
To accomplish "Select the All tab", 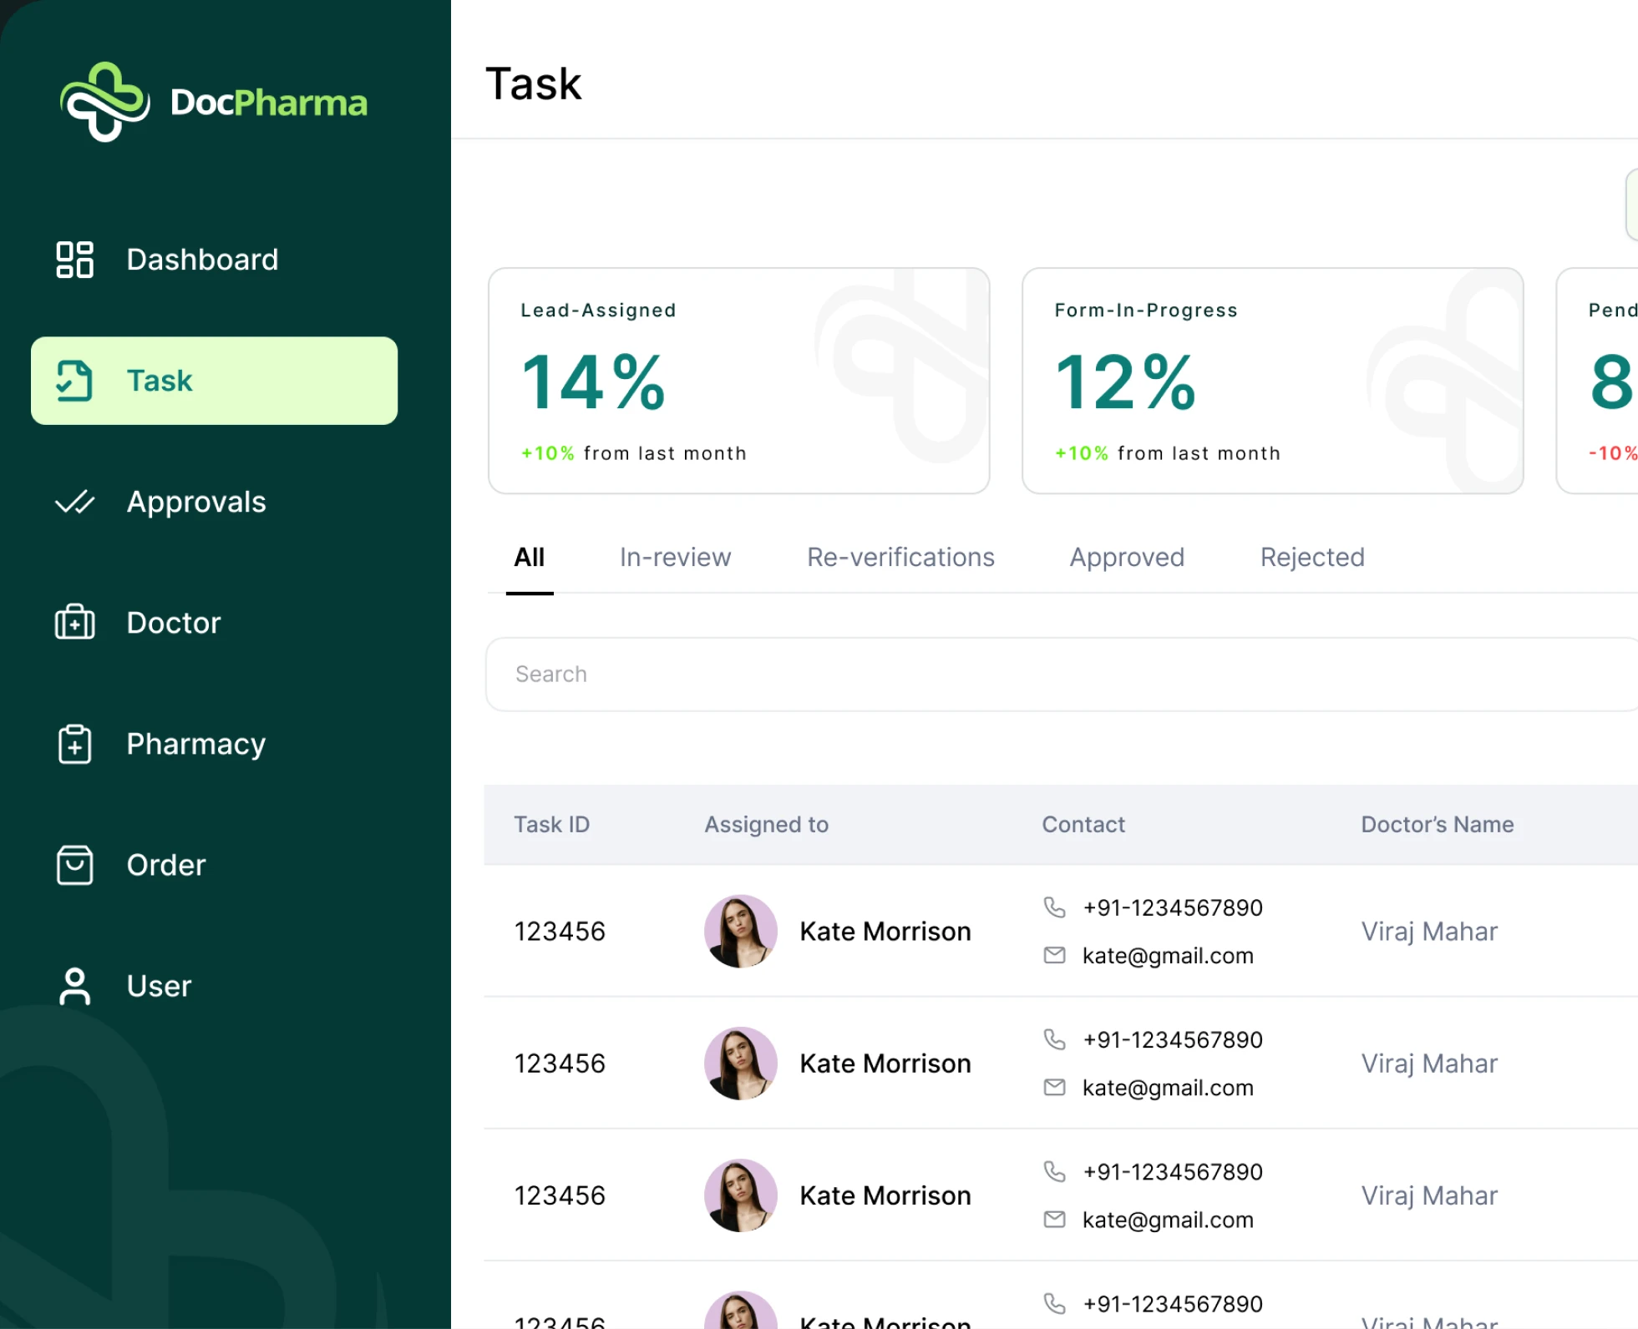I will (x=530, y=557).
